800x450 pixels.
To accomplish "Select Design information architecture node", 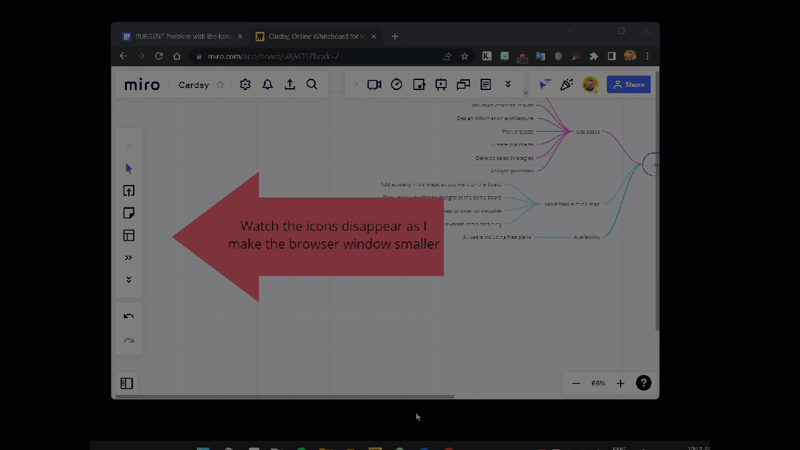I will [495, 118].
